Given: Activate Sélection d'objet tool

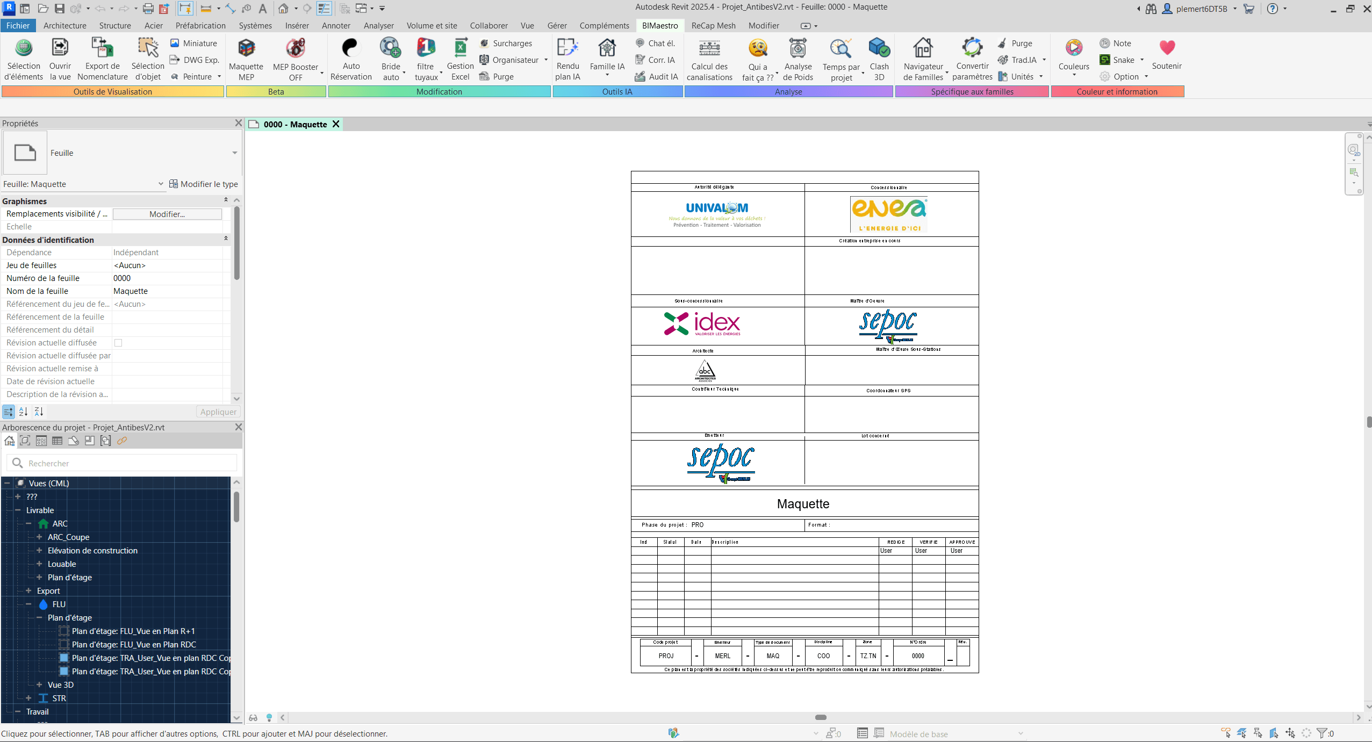Looking at the screenshot, I should tap(148, 59).
